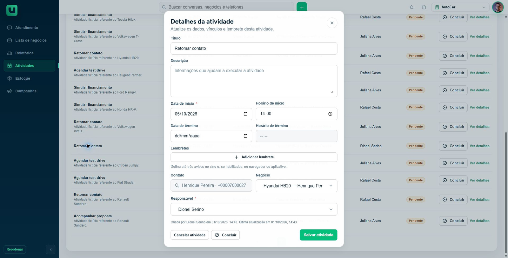Expand the AutoCar company dropdown
Screen dimensions: 508x258
pyautogui.click(x=460, y=7)
